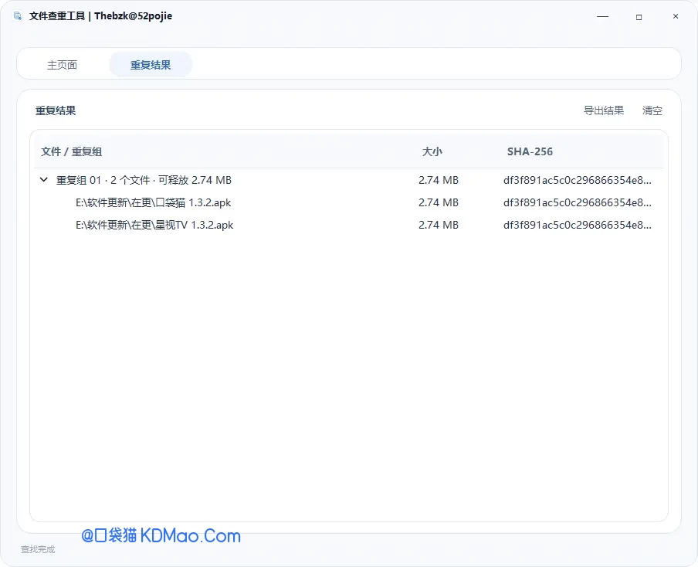Click 清空 to clear results
The image size is (698, 567).
click(652, 110)
